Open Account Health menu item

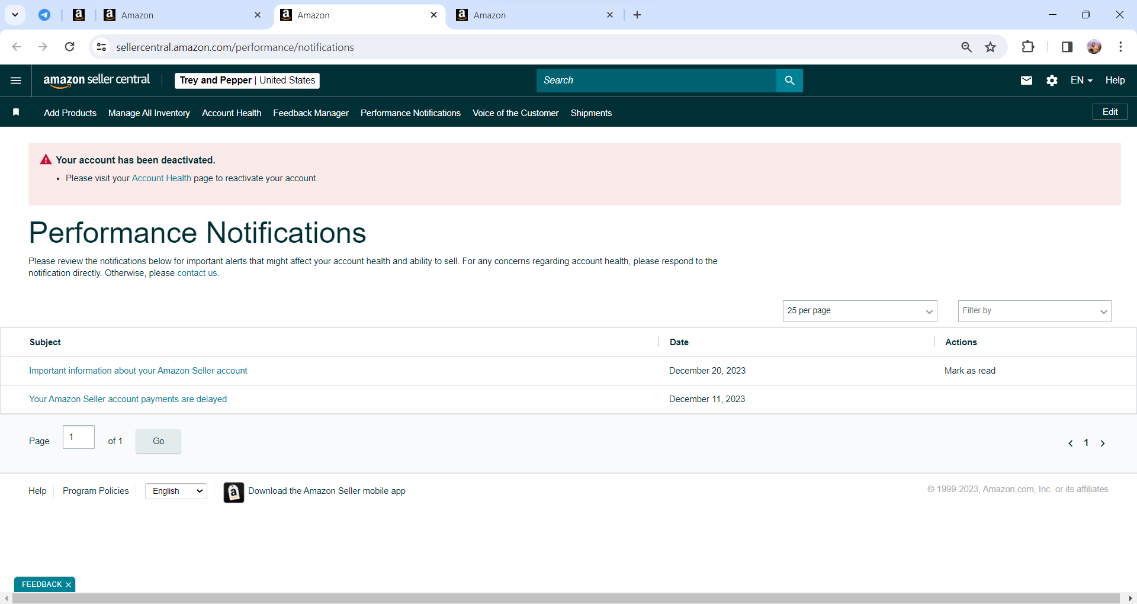[x=232, y=113]
